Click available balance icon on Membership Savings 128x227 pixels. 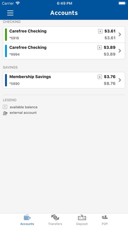click(x=100, y=77)
